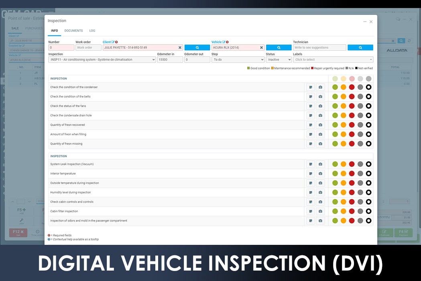
Task: Search for a vehicle with magnifier button
Action: point(279,47)
